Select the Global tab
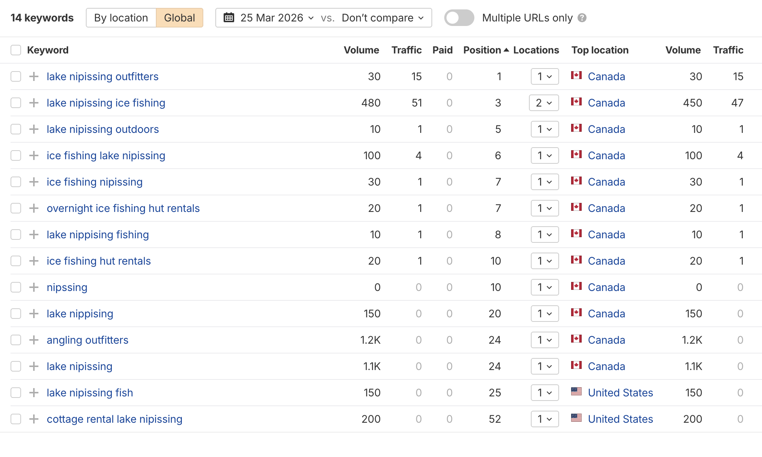The width and height of the screenshot is (762, 457). pos(180,17)
